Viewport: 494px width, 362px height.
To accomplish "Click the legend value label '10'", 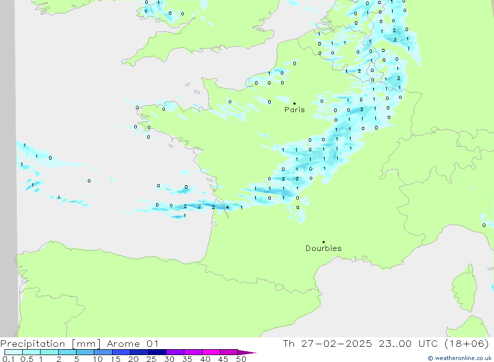I will (x=98, y=359).
